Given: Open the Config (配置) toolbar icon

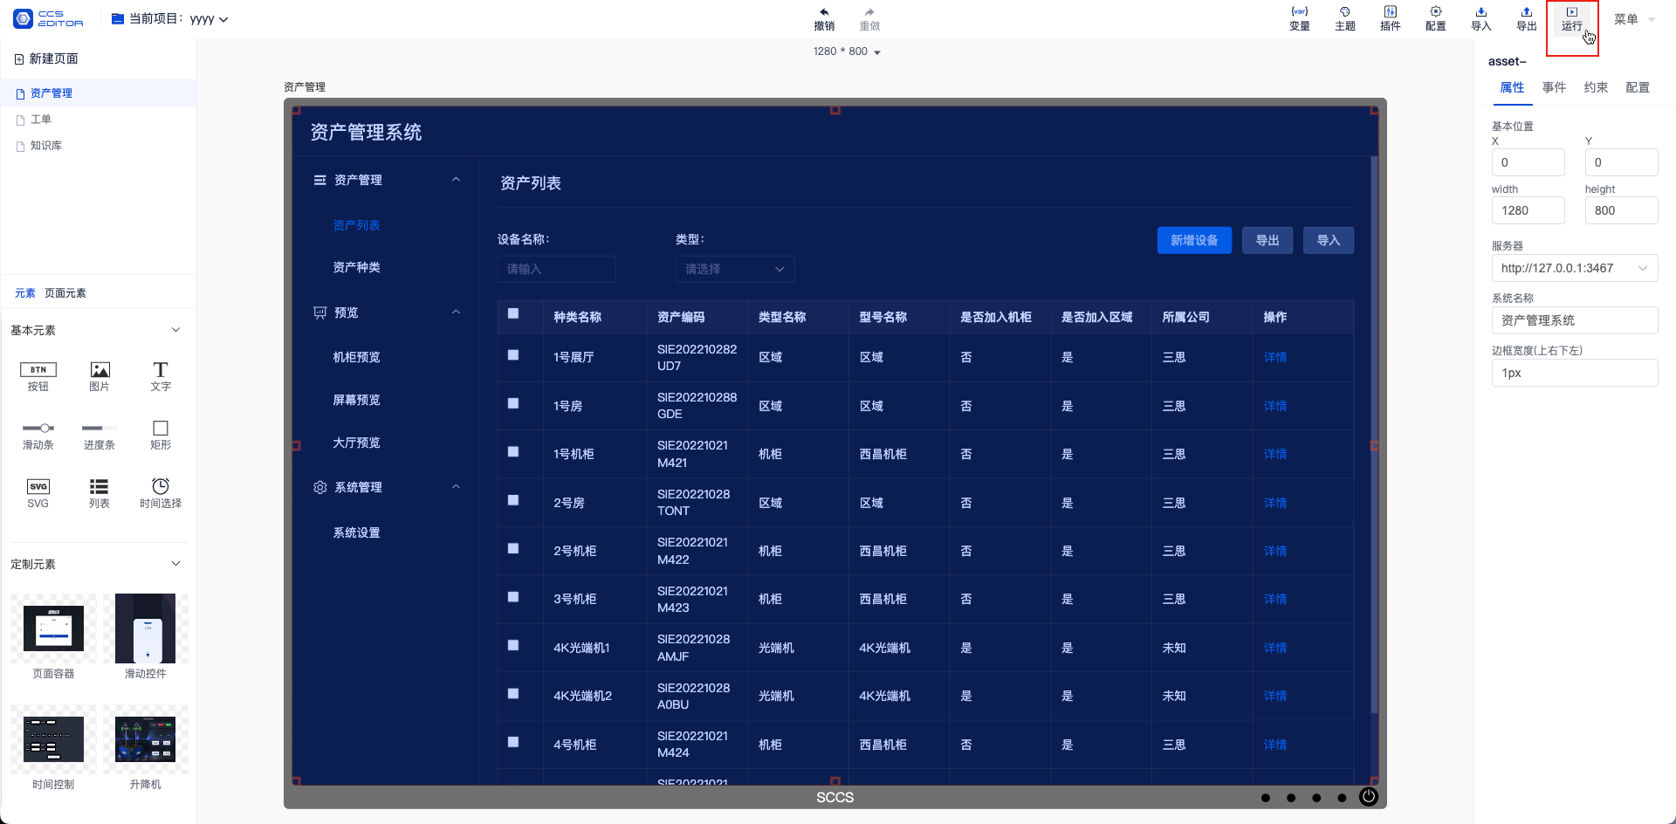Looking at the screenshot, I should 1436,19.
